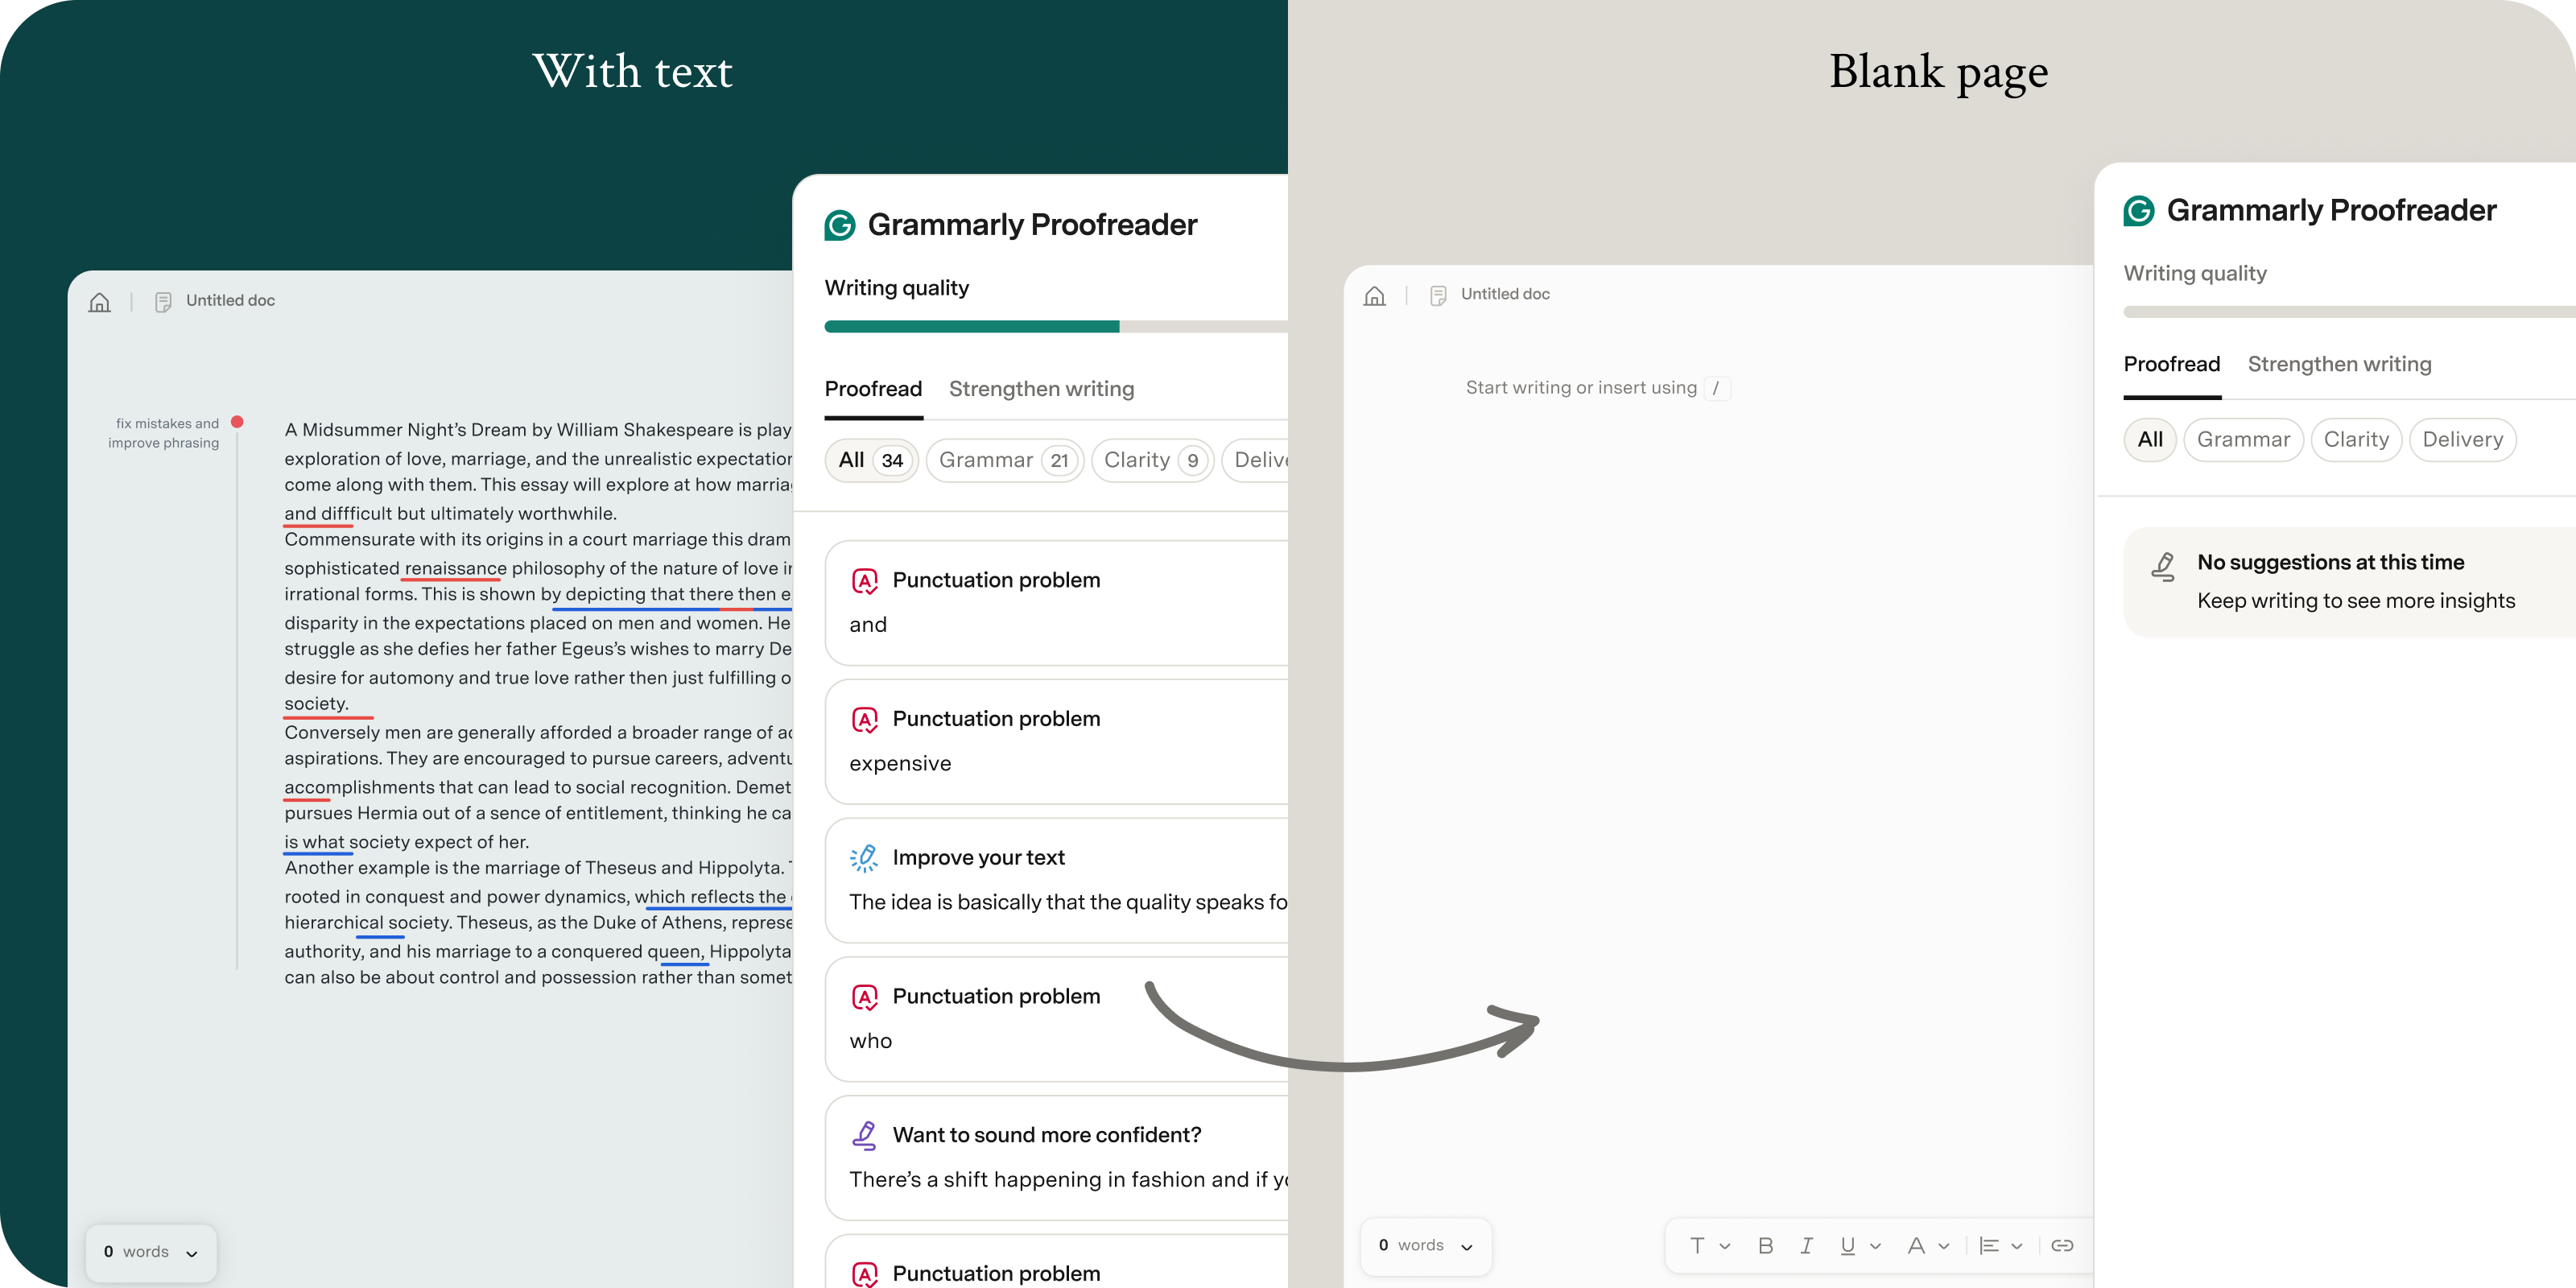This screenshot has height=1288, width=2576.
Task: Switch to Strengthen writing tab in the left panel
Action: (1041, 389)
